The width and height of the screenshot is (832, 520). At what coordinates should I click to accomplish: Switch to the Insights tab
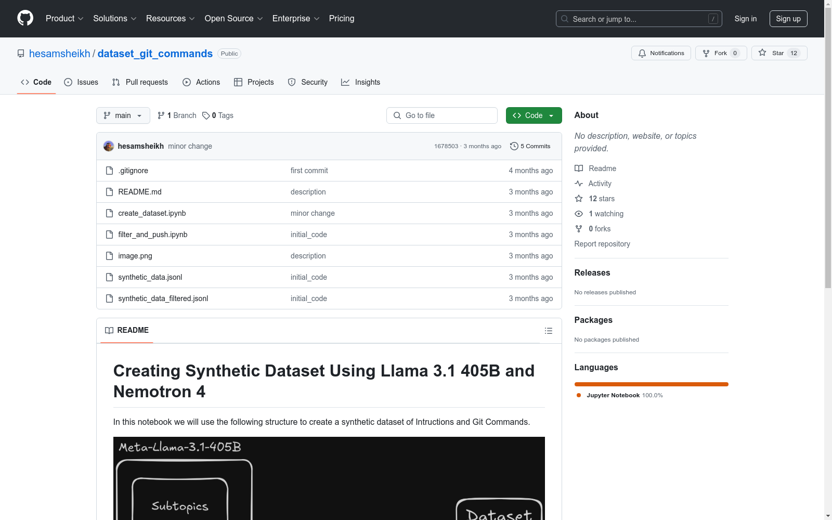click(x=360, y=82)
